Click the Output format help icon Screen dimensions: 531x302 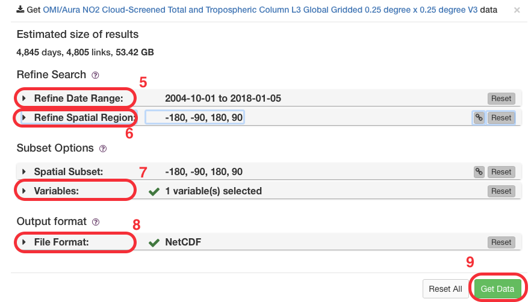(96, 222)
